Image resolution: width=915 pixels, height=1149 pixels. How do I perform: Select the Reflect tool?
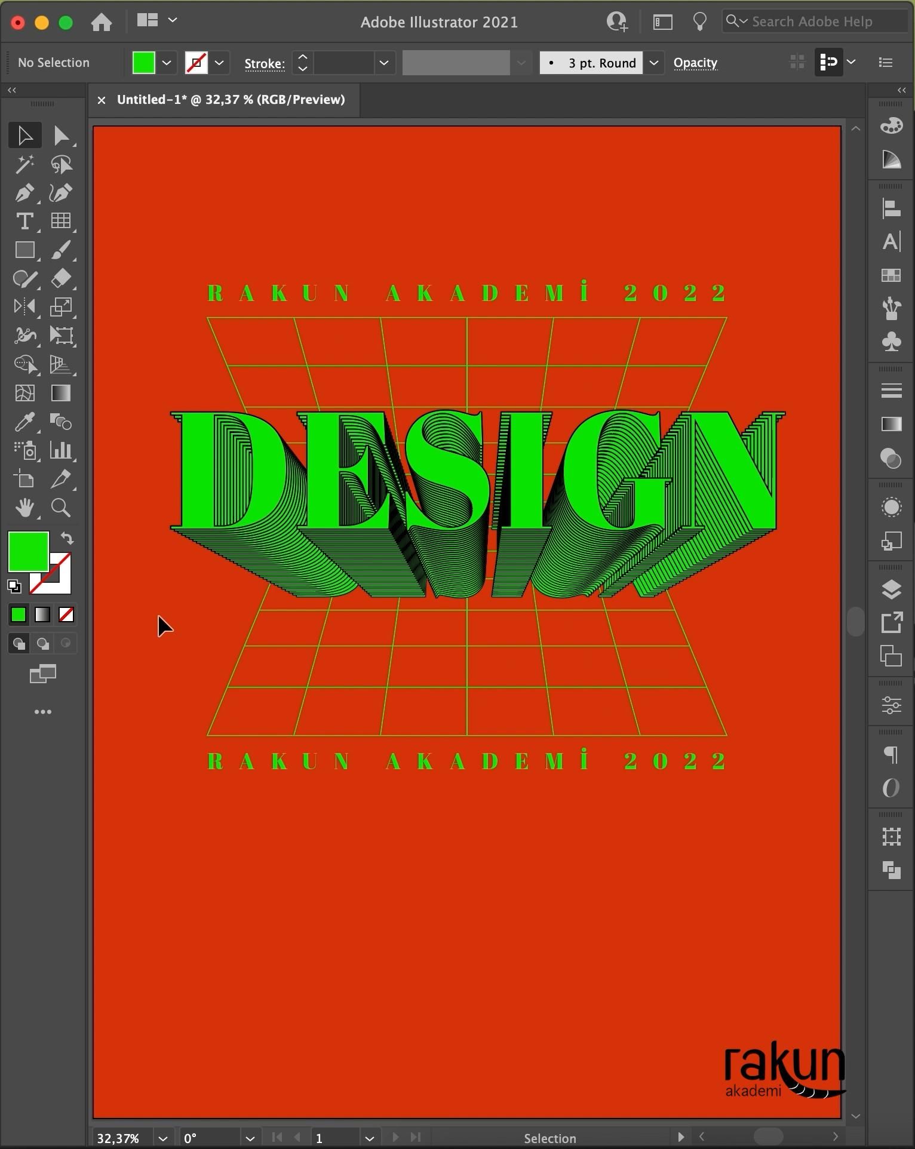(24, 307)
